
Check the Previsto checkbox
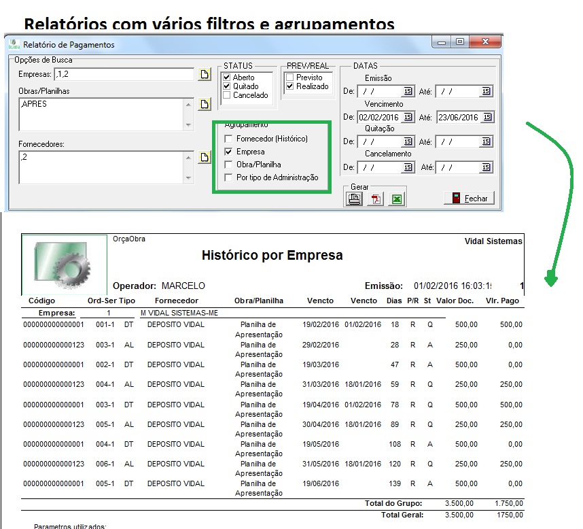[x=290, y=78]
